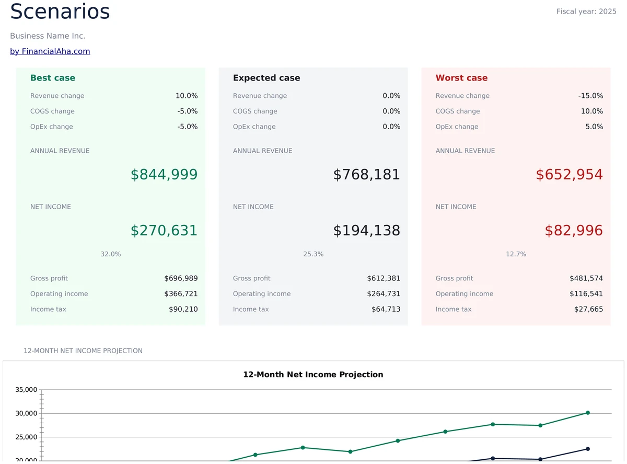Click the Expected case heading

[x=266, y=78]
